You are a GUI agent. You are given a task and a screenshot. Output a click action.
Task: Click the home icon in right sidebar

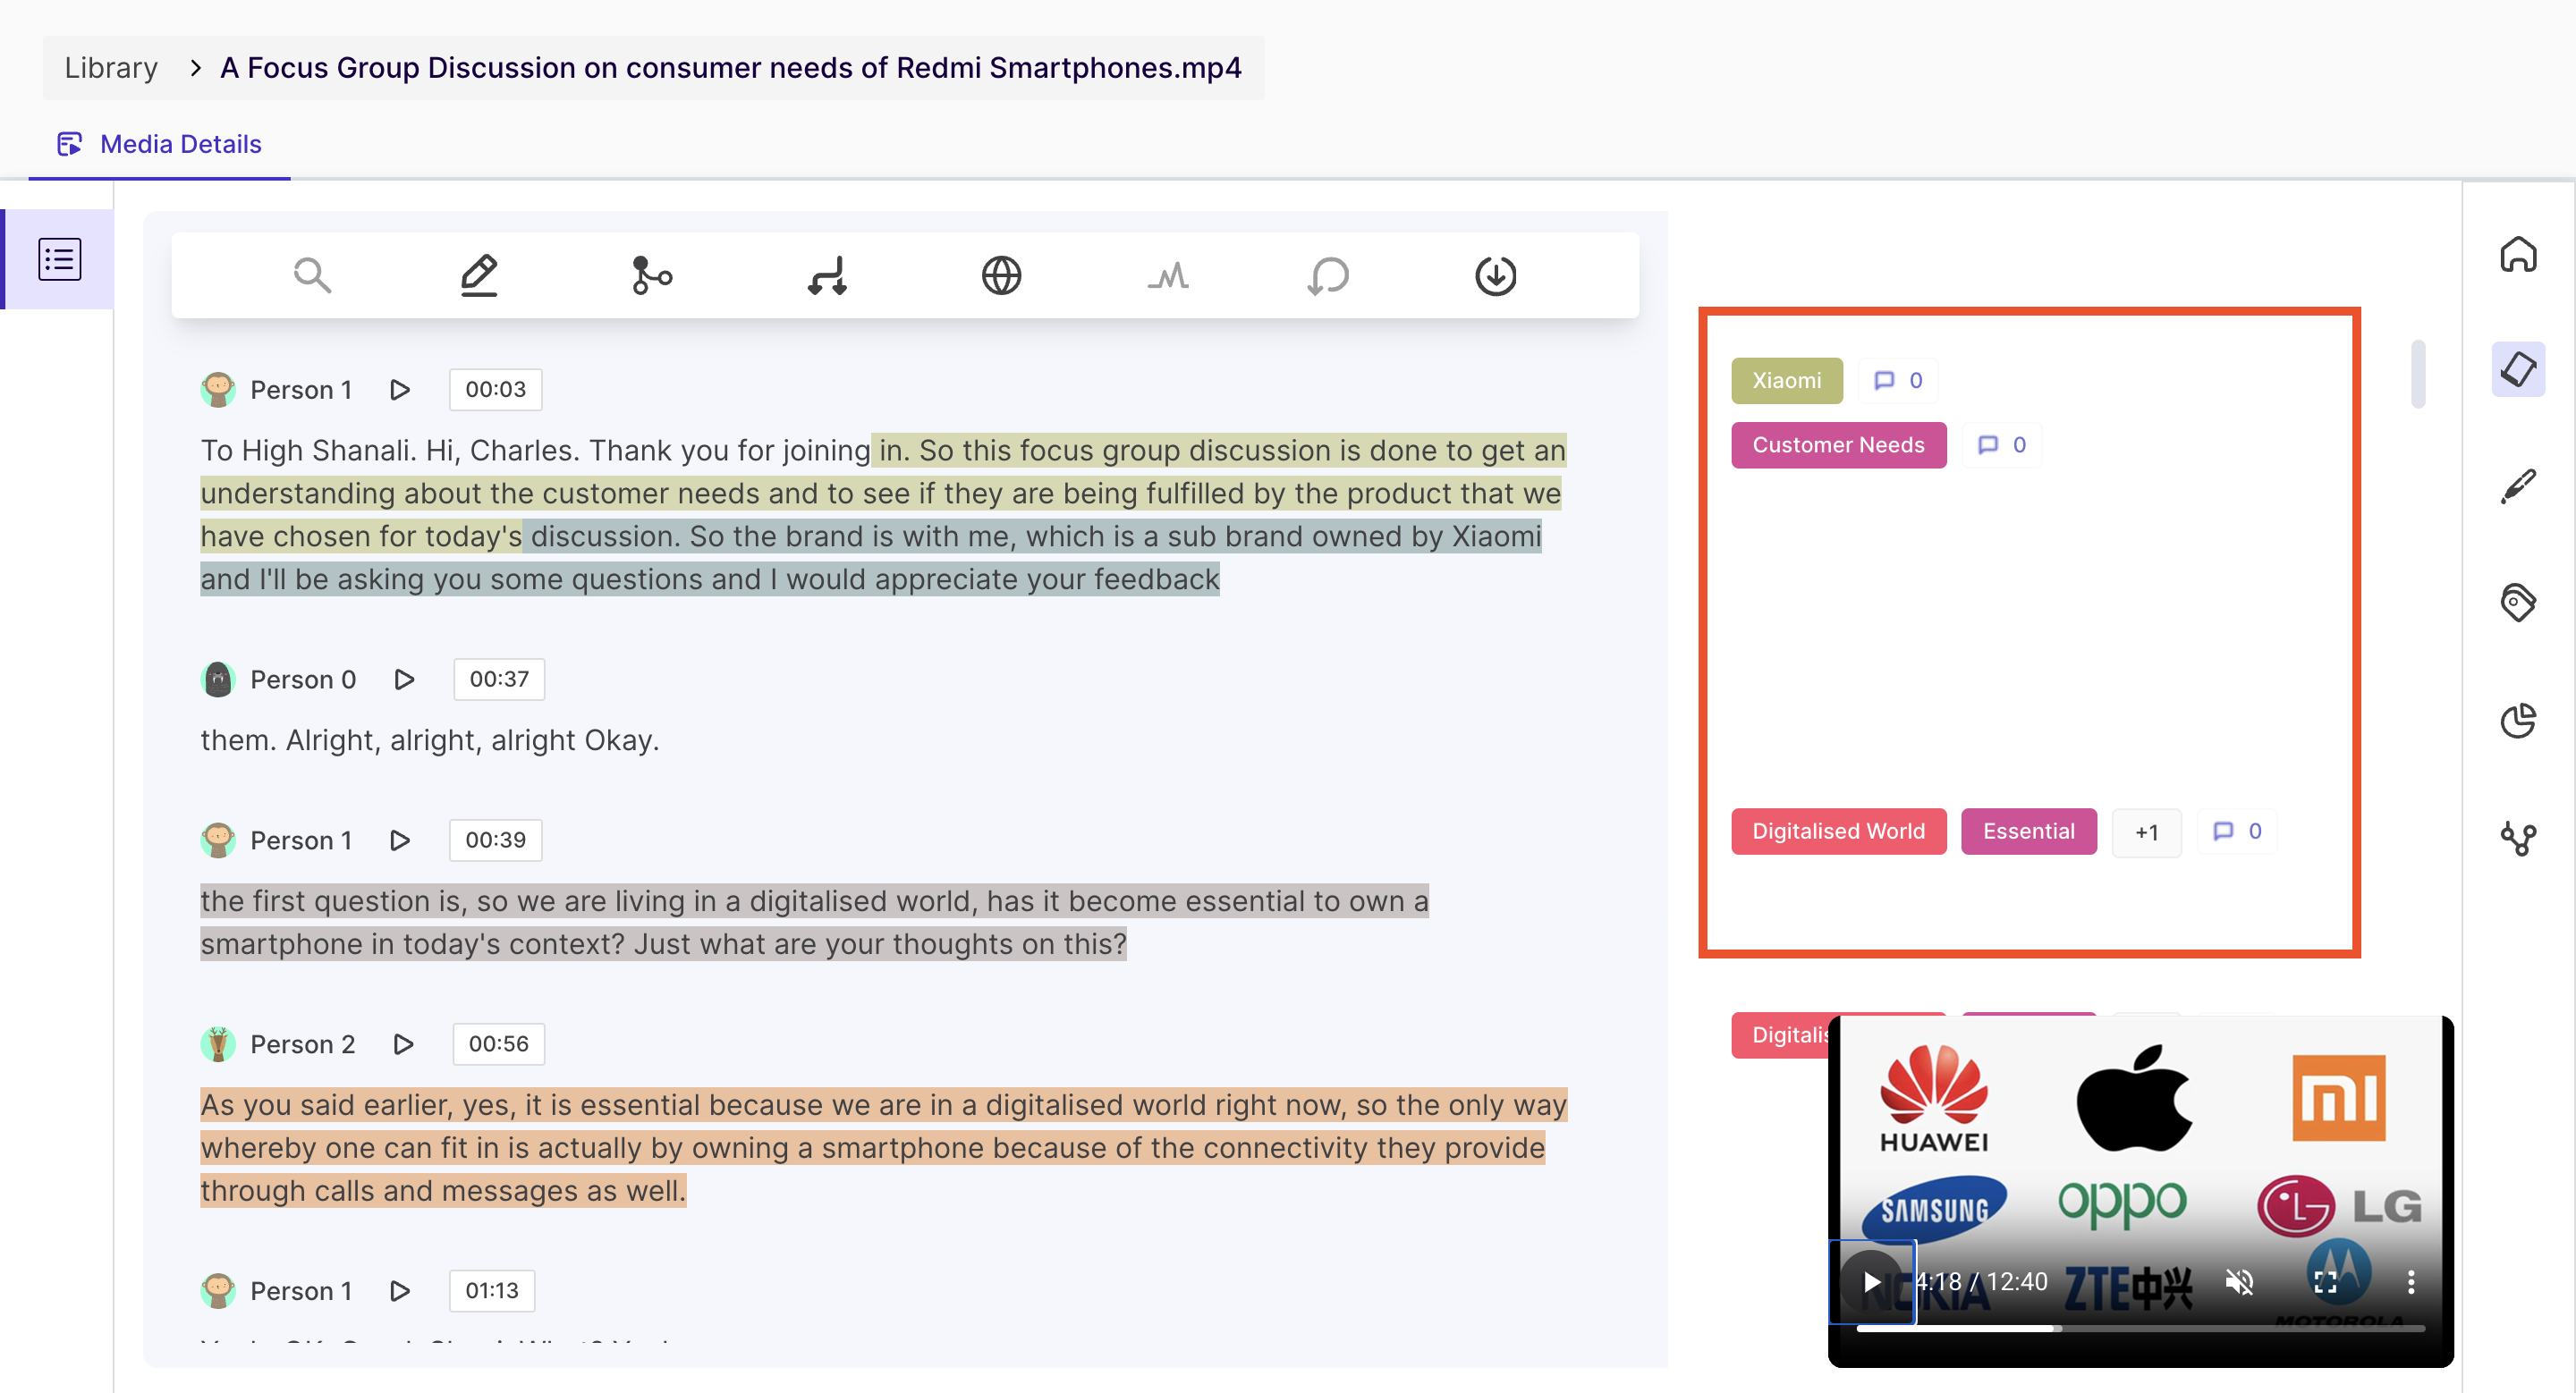(x=2518, y=254)
